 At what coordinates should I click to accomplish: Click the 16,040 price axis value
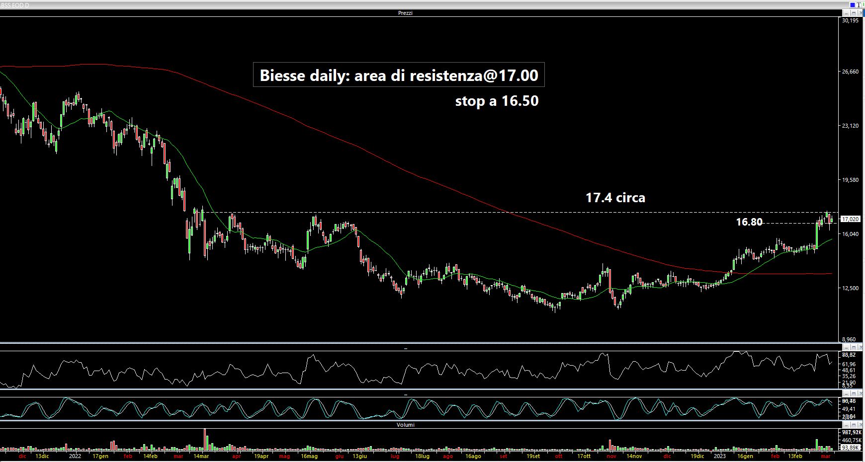click(x=850, y=234)
